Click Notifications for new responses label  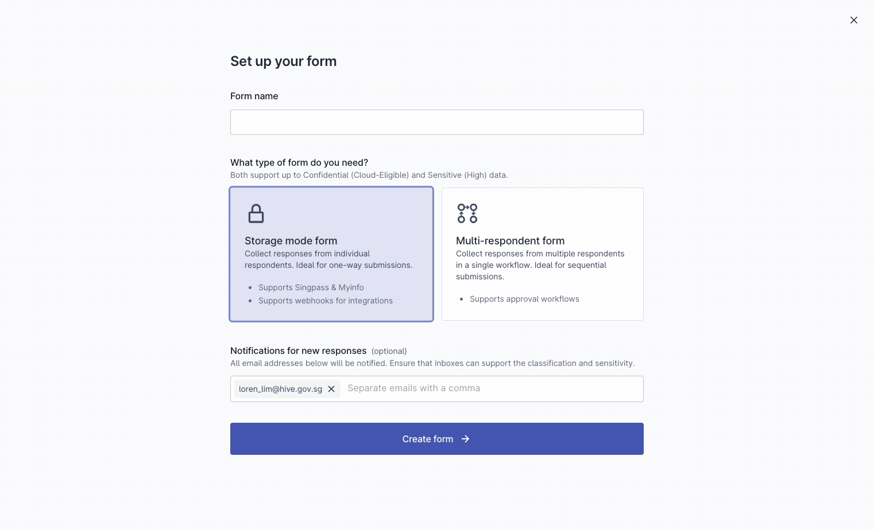point(299,350)
